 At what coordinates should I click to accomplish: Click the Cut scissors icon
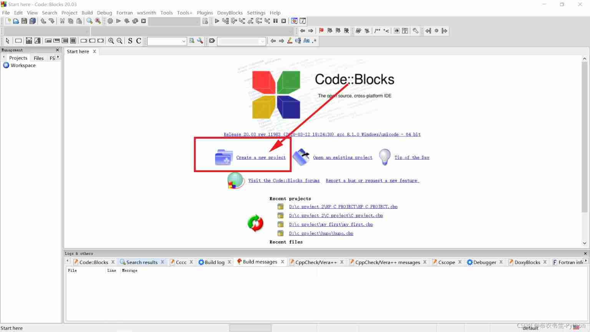coord(62,21)
